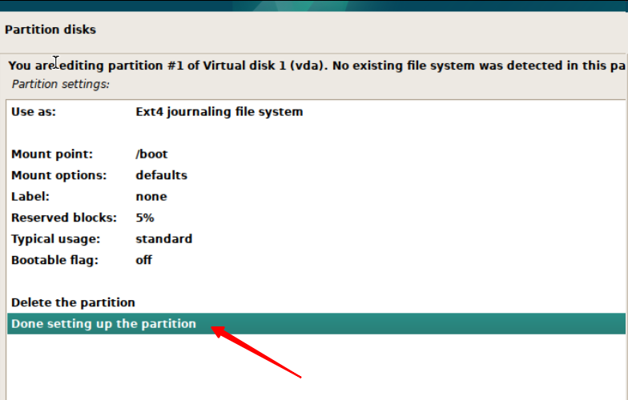Image resolution: width=628 pixels, height=400 pixels.
Task: Toggle the 'Bootable flag:' setting label
Action: click(x=55, y=260)
